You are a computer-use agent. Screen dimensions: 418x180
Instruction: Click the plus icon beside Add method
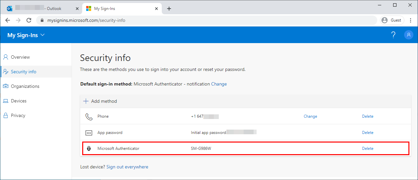[x=86, y=101]
